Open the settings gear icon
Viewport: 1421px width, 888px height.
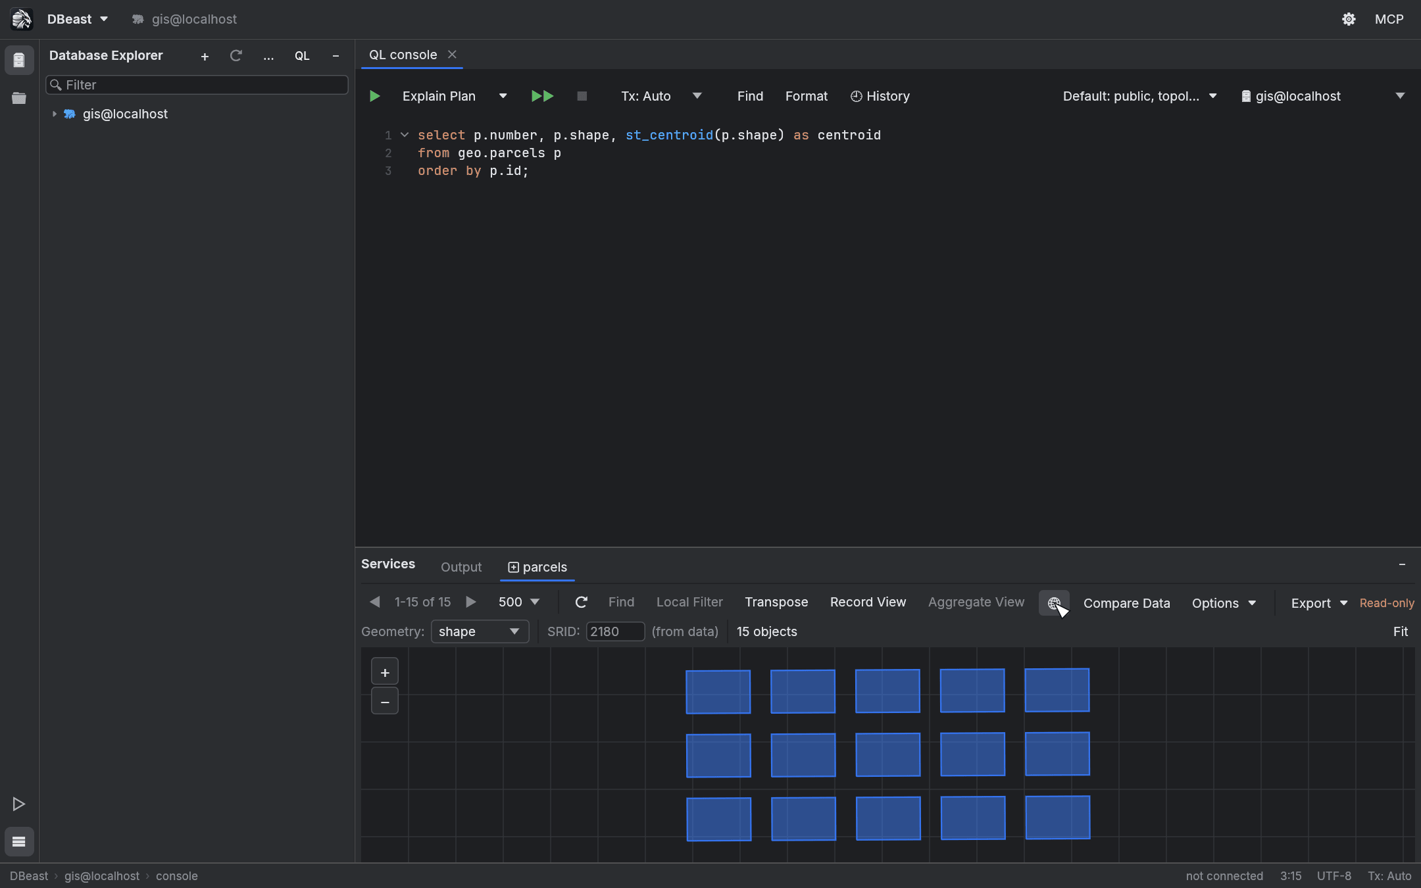coord(1349,19)
